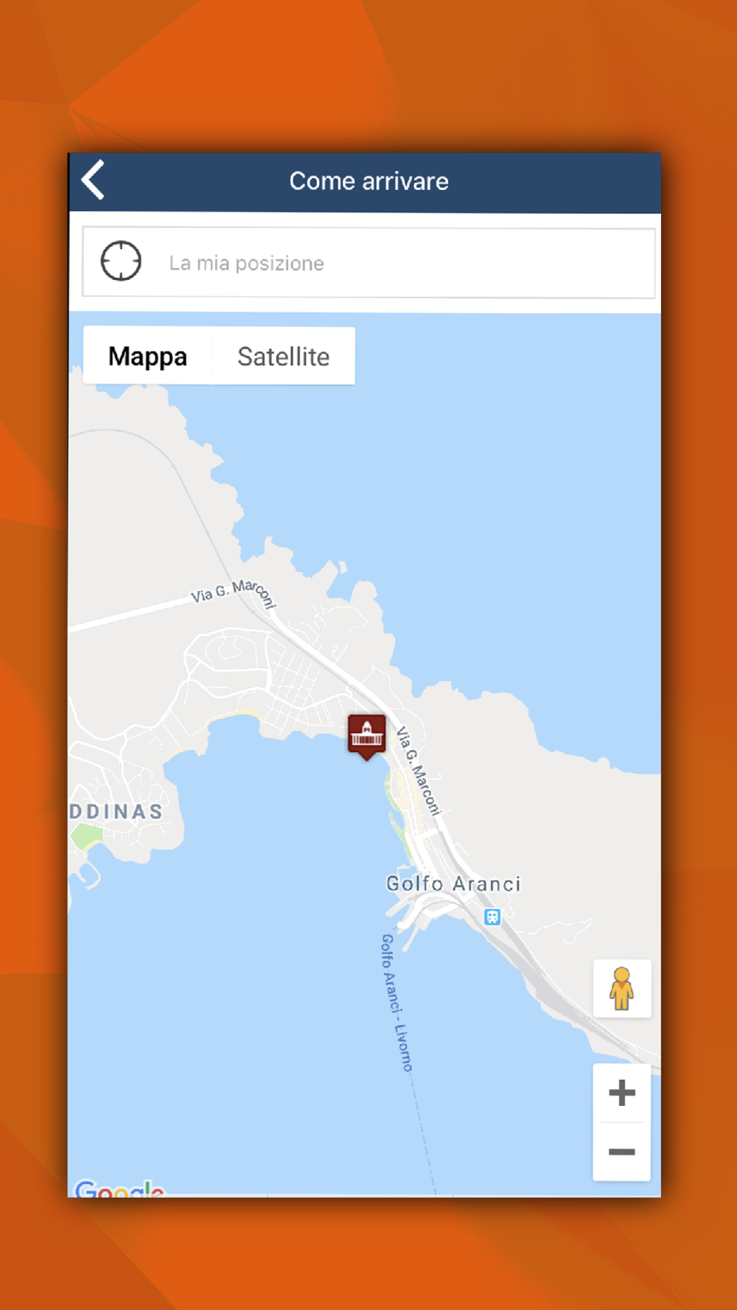
Task: Switch to Satellite view
Action: coord(284,356)
